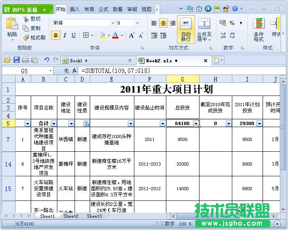
Task: Toggle the Auto Wrap (自动换行) button
Action: [186, 30]
